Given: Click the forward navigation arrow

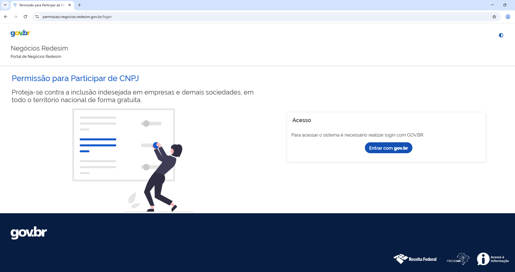Looking at the screenshot, I should pyautogui.click(x=16, y=17).
